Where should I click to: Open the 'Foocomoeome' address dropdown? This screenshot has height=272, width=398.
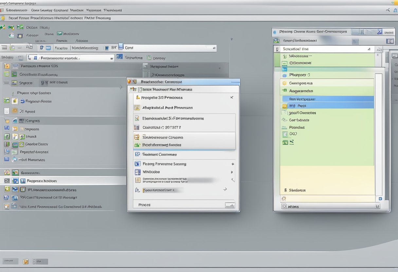tap(112, 58)
